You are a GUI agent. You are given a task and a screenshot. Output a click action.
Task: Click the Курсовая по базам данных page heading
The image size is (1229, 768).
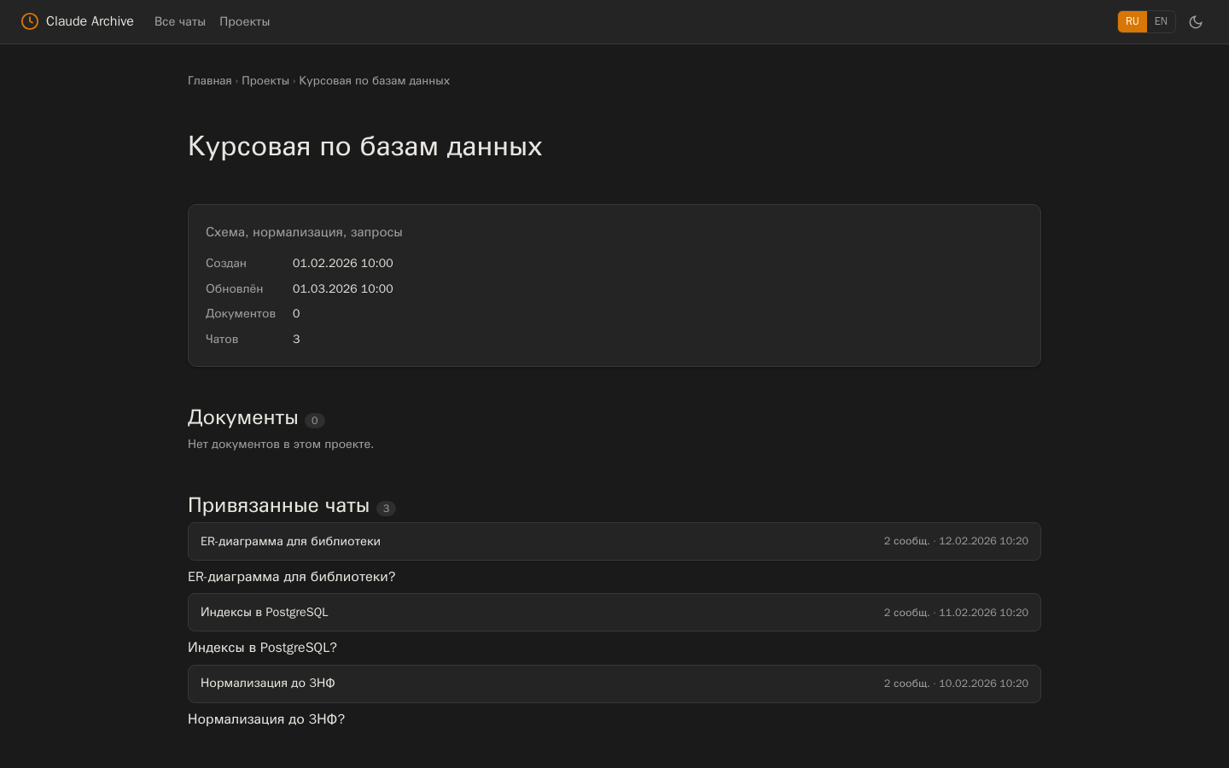pyautogui.click(x=365, y=146)
